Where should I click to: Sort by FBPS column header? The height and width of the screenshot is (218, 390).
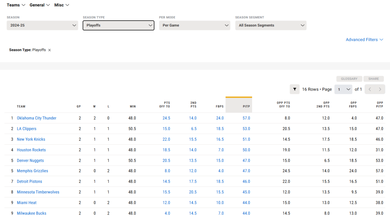(x=220, y=106)
